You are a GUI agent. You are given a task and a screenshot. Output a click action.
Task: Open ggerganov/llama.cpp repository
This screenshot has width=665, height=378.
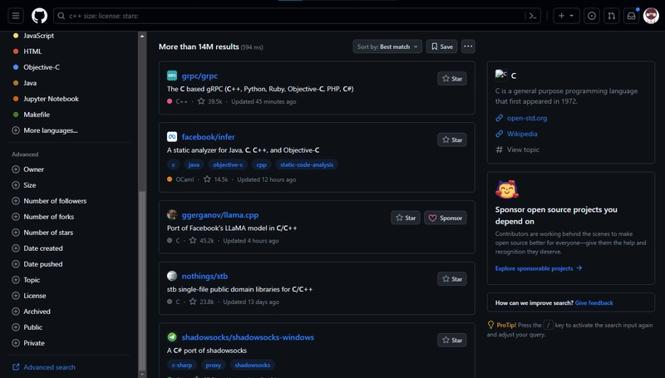[219, 215]
